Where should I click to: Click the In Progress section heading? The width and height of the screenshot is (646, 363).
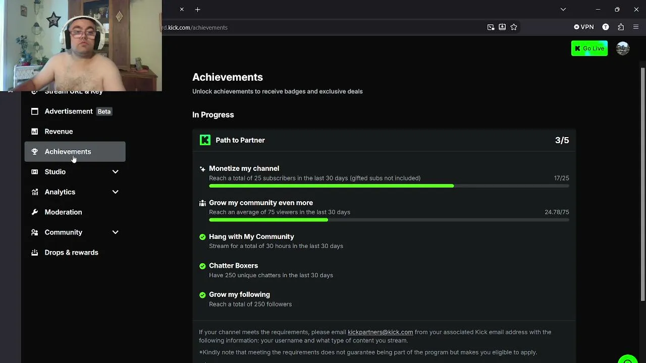point(213,115)
